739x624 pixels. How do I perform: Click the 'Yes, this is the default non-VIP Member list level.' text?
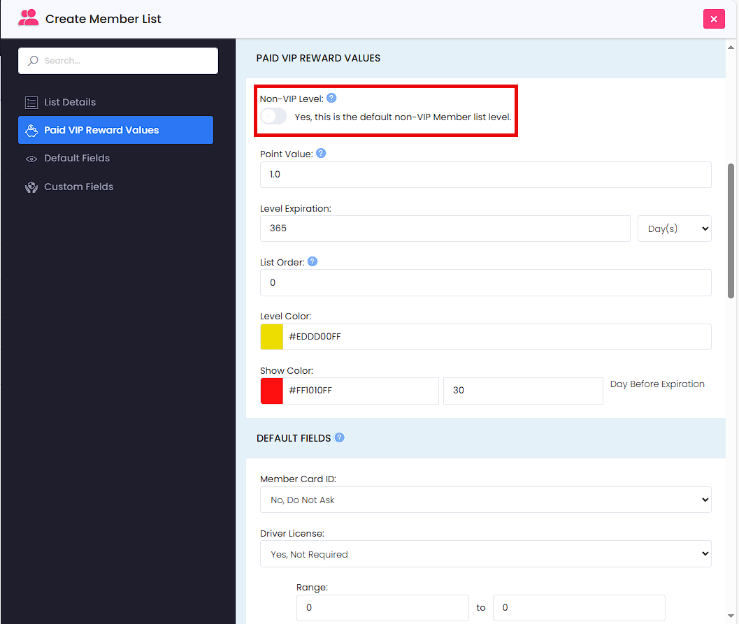(x=403, y=117)
